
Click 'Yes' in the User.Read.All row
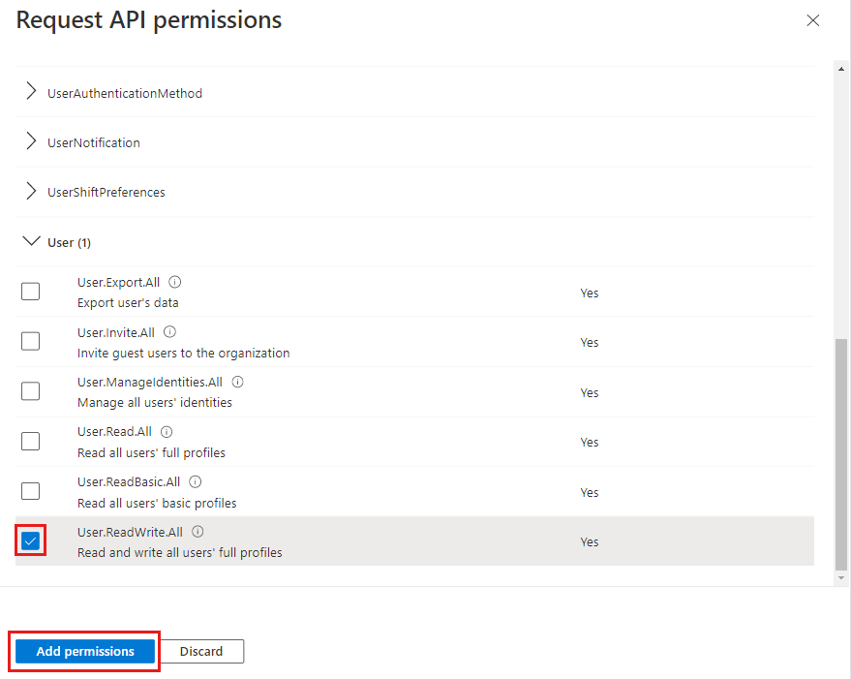point(590,442)
